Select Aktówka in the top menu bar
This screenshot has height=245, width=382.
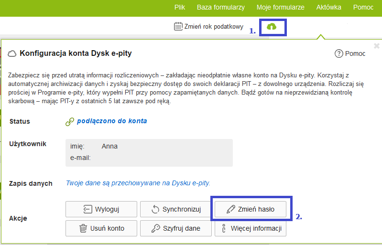tap(329, 8)
